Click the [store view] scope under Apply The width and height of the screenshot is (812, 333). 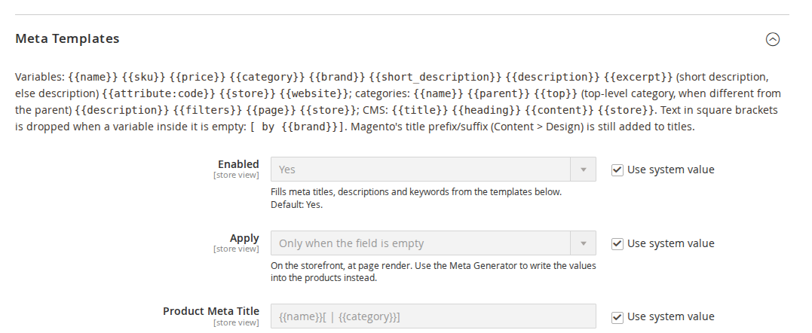coord(236,249)
